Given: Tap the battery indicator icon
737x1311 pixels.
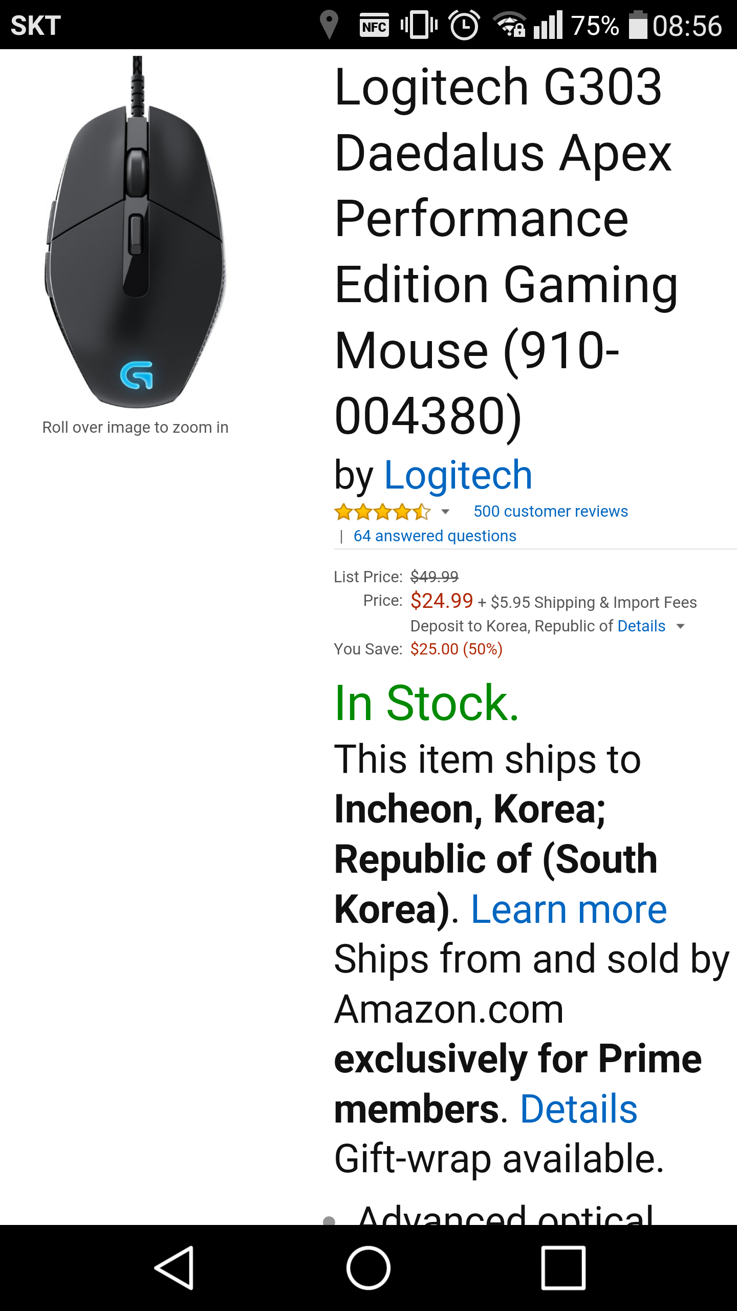Looking at the screenshot, I should pos(638,25).
